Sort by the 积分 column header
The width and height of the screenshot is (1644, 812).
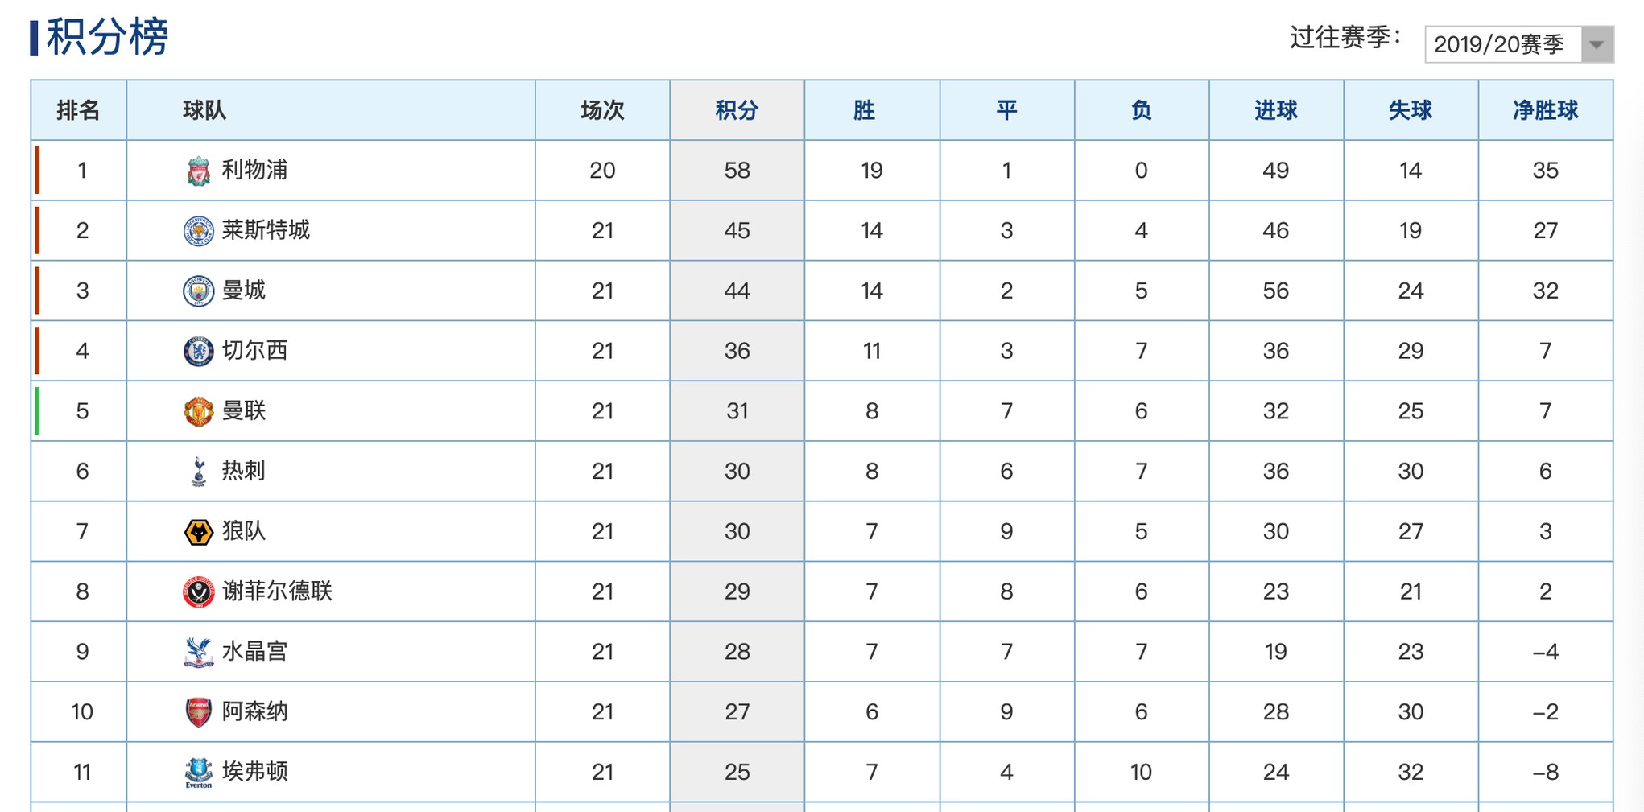737,110
